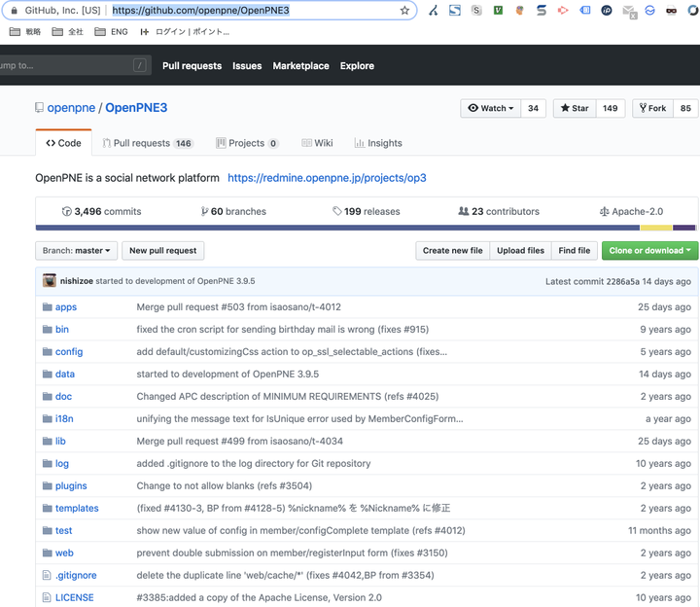Open the incognito glasses extension icon
This screenshot has width=700, height=607.
point(671,11)
